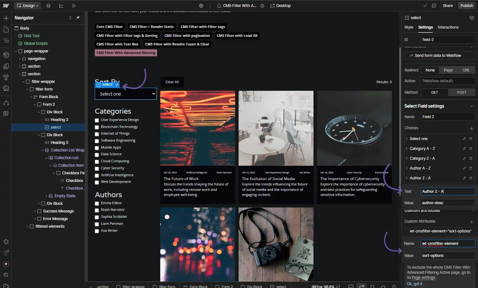Edit the 'Author A - Z' choice

[x=464, y=168]
